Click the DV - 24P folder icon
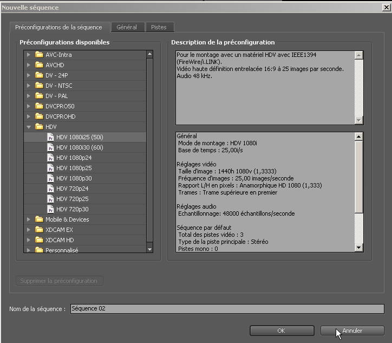Image resolution: width=392 pixels, height=343 pixels. pyautogui.click(x=39, y=75)
